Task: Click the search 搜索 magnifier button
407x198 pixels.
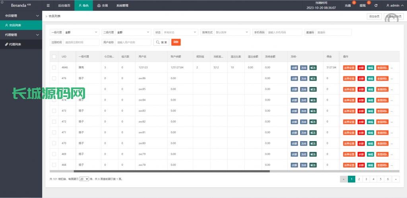Action: click(x=161, y=42)
